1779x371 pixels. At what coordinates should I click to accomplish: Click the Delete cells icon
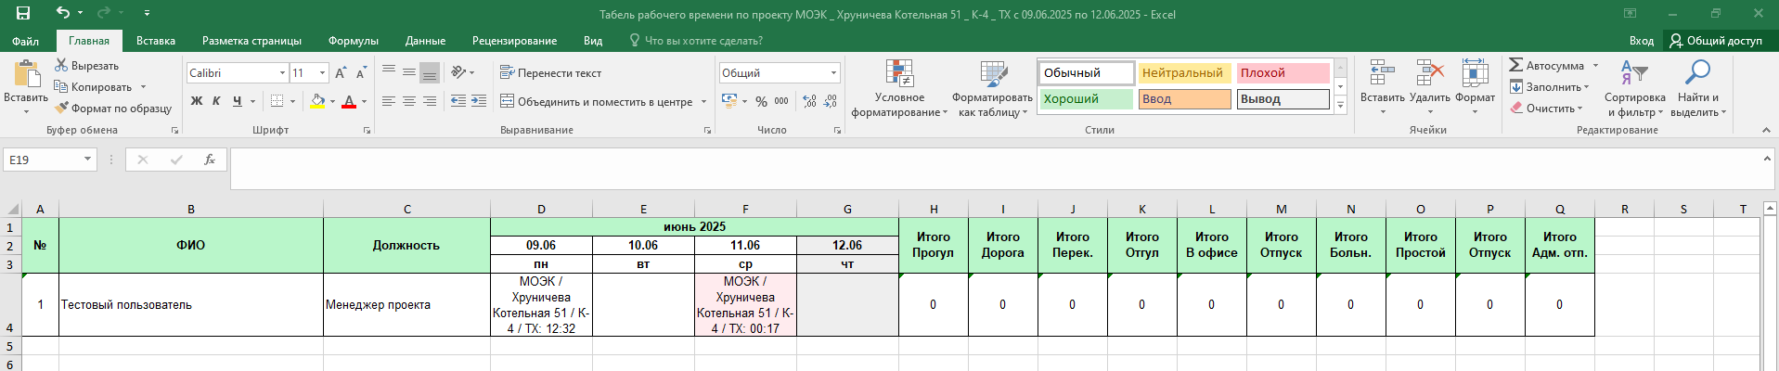point(1429,73)
